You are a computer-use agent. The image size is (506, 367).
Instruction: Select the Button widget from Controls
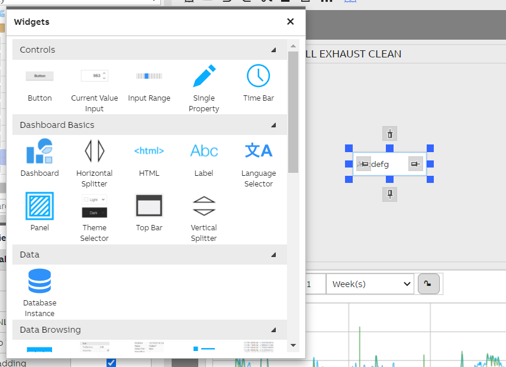point(39,83)
